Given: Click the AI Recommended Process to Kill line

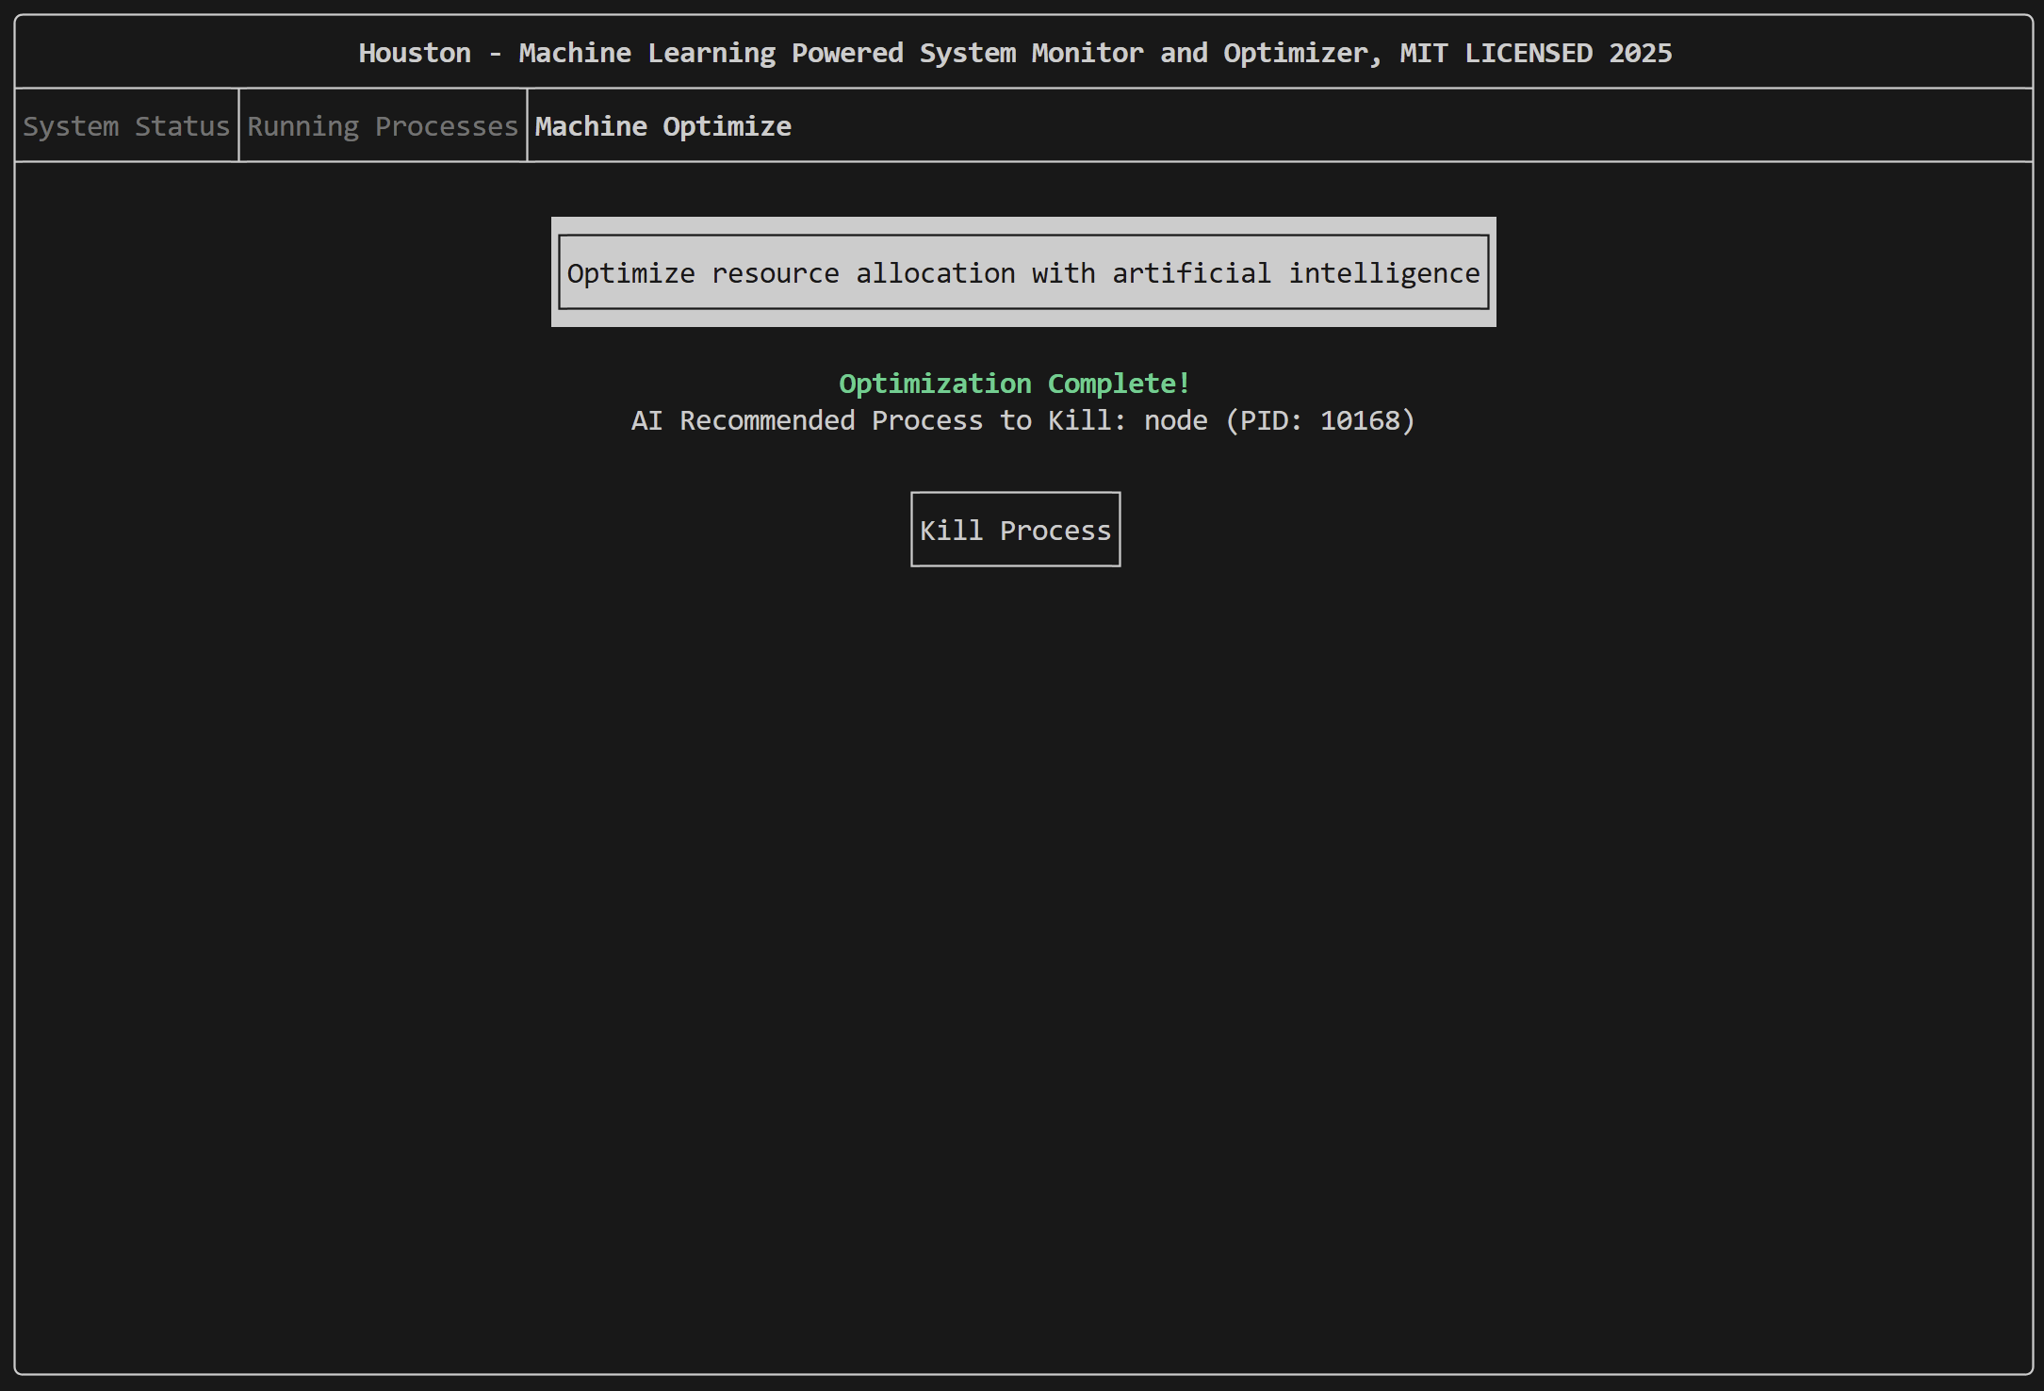Looking at the screenshot, I should click(1022, 420).
